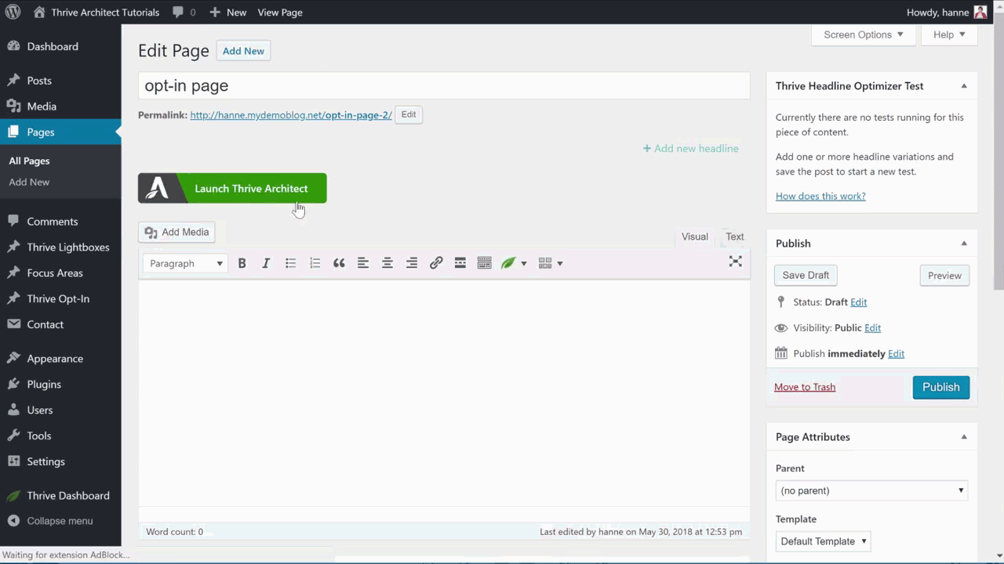Format text as a blockquote
Image resolution: width=1004 pixels, height=564 pixels.
tap(339, 263)
